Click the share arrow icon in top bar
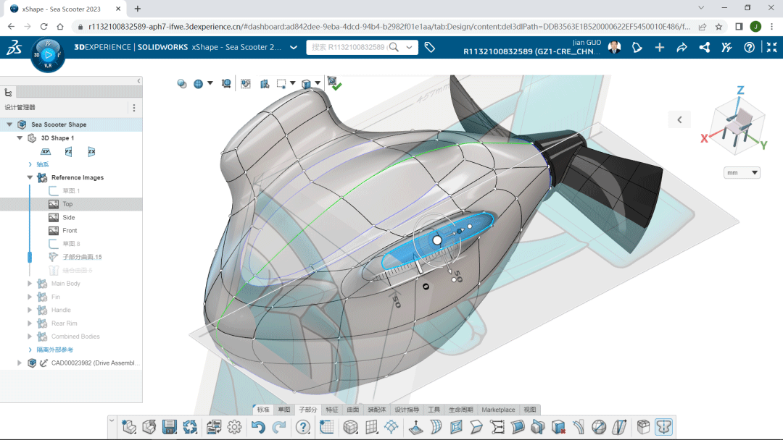This screenshot has width=783, height=440. click(681, 48)
